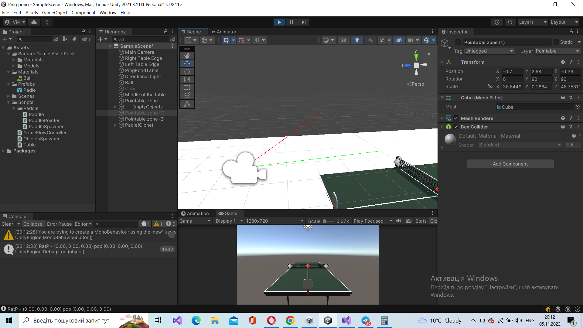Toggle 2D view in Scene
Screen dimensions: 583x328
click(343, 40)
